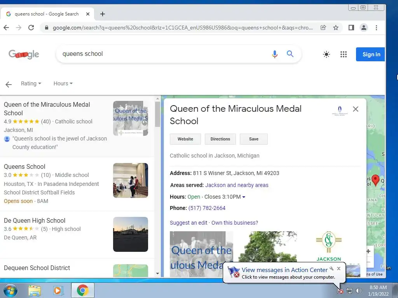View site lock information icon
This screenshot has height=298, width=398.
point(47,28)
